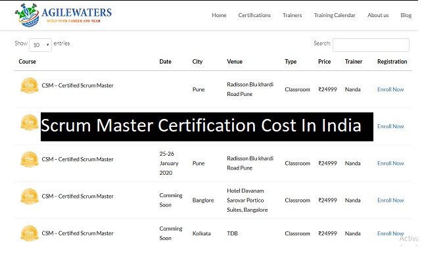Click CSM course title in Banglore row
Screen dimensions: 424x257
coord(78,196)
